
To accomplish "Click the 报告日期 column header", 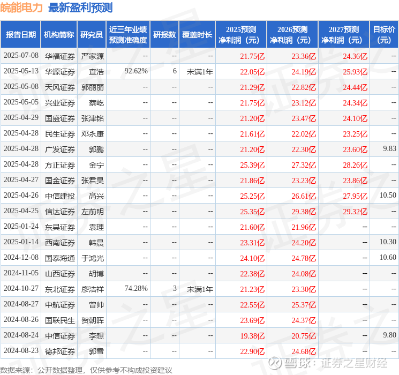I will coord(20,35).
